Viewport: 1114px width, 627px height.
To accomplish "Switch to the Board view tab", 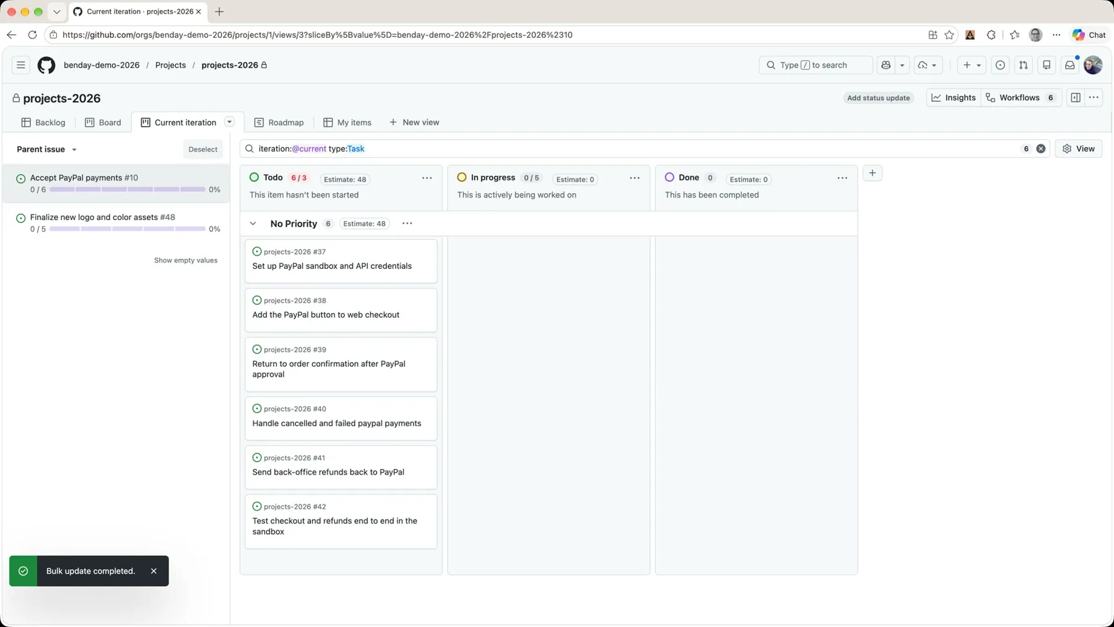I will tap(103, 123).
